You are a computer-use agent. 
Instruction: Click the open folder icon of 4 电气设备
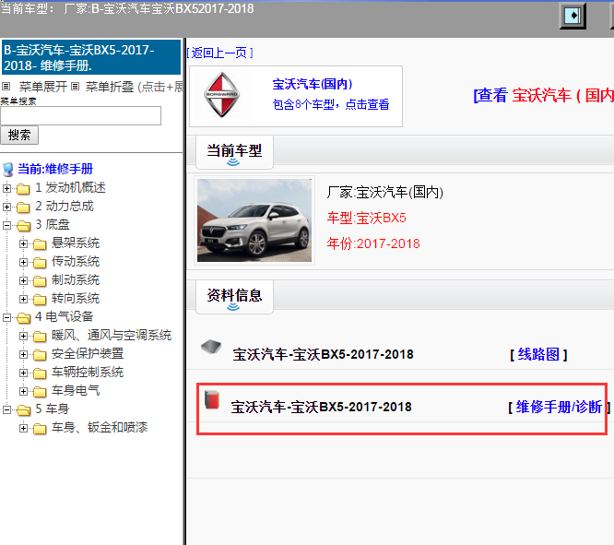click(x=23, y=318)
